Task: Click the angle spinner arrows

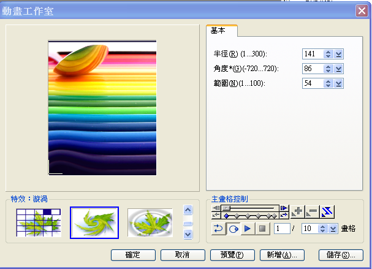Action: coord(328,69)
